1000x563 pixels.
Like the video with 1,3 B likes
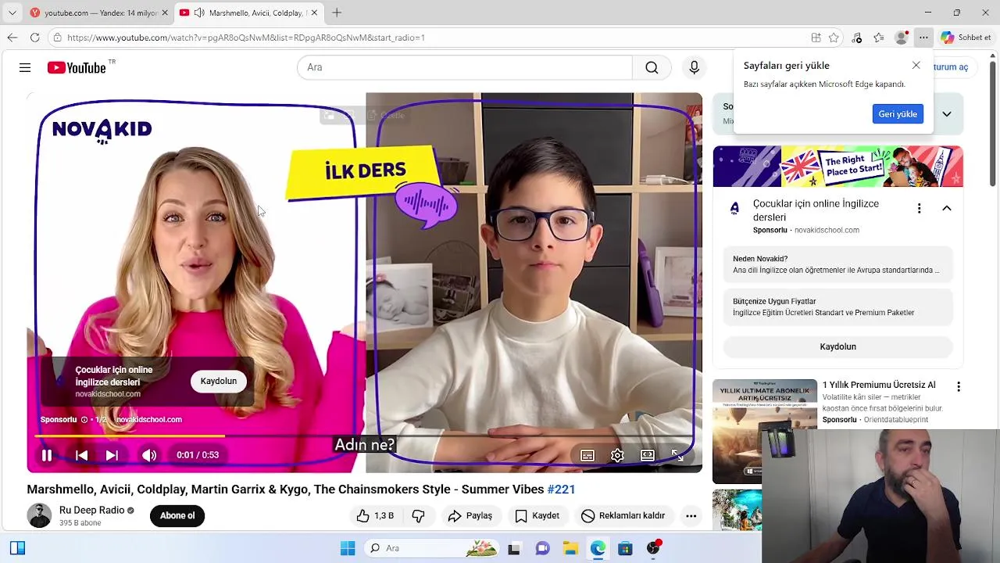coord(375,516)
